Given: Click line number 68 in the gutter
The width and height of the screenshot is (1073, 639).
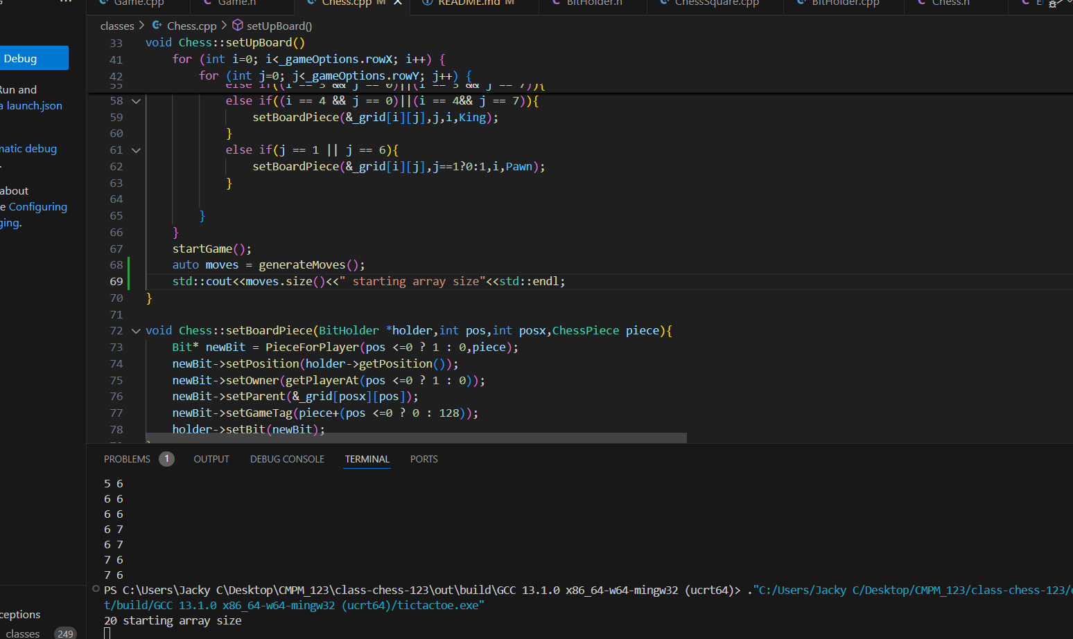Looking at the screenshot, I should tap(116, 265).
